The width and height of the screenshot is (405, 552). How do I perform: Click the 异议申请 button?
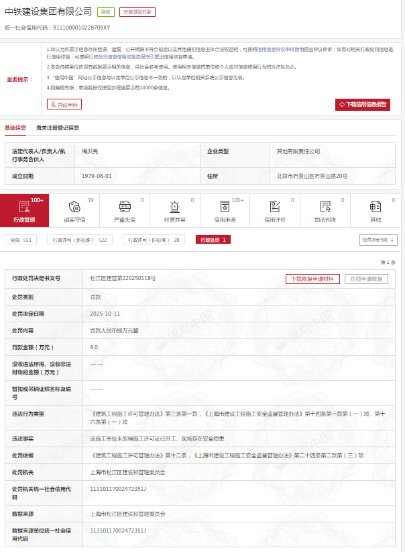click(x=64, y=104)
